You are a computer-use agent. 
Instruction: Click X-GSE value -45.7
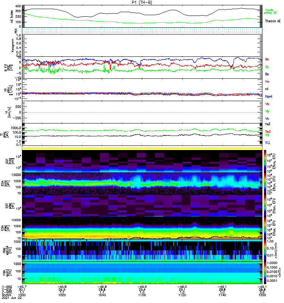pos(22,287)
